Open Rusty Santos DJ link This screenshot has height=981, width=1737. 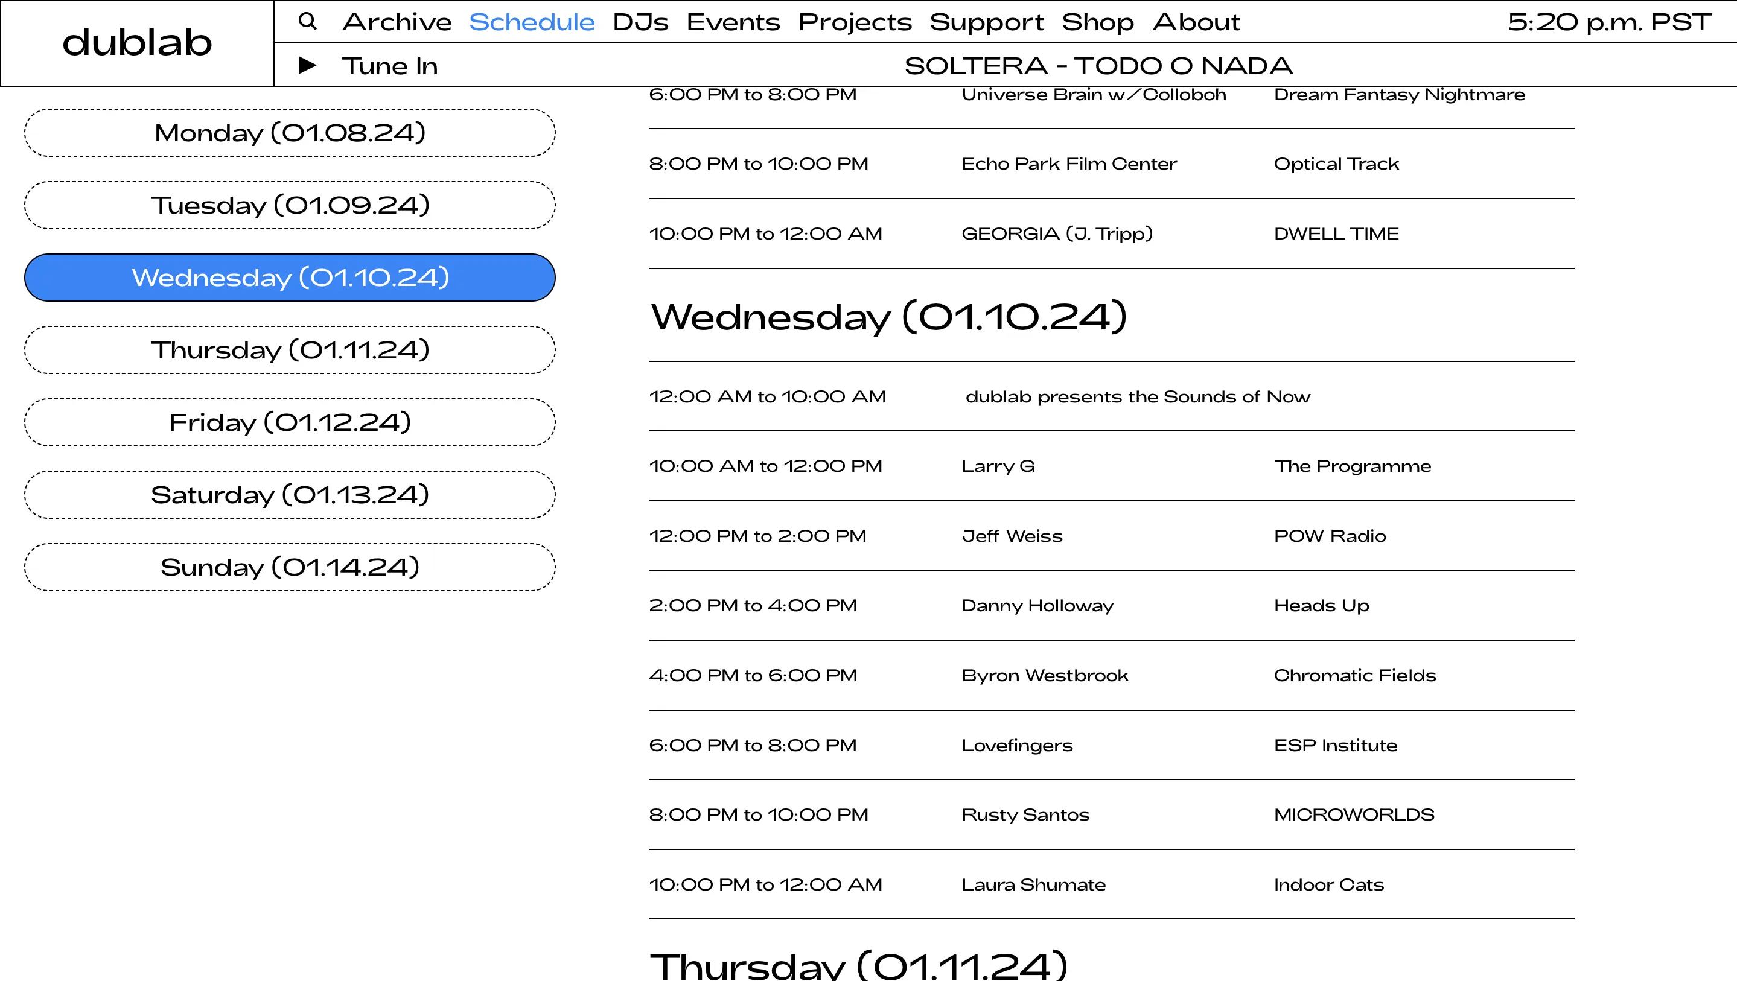1025,815
